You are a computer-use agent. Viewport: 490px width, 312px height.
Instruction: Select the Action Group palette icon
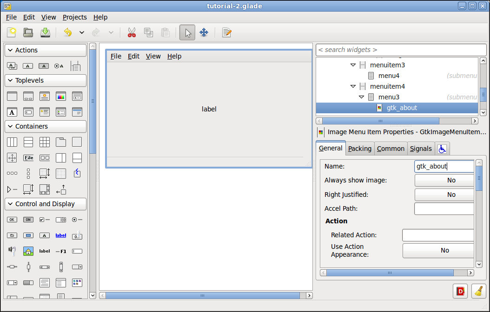pyautogui.click(x=12, y=66)
